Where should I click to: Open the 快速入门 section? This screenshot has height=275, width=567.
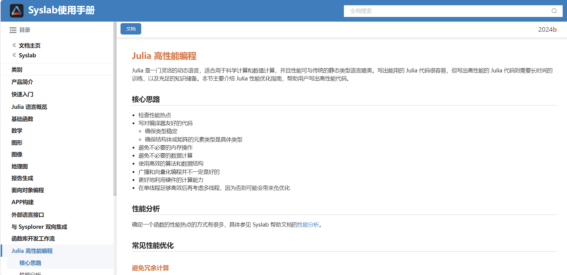pyautogui.click(x=22, y=94)
